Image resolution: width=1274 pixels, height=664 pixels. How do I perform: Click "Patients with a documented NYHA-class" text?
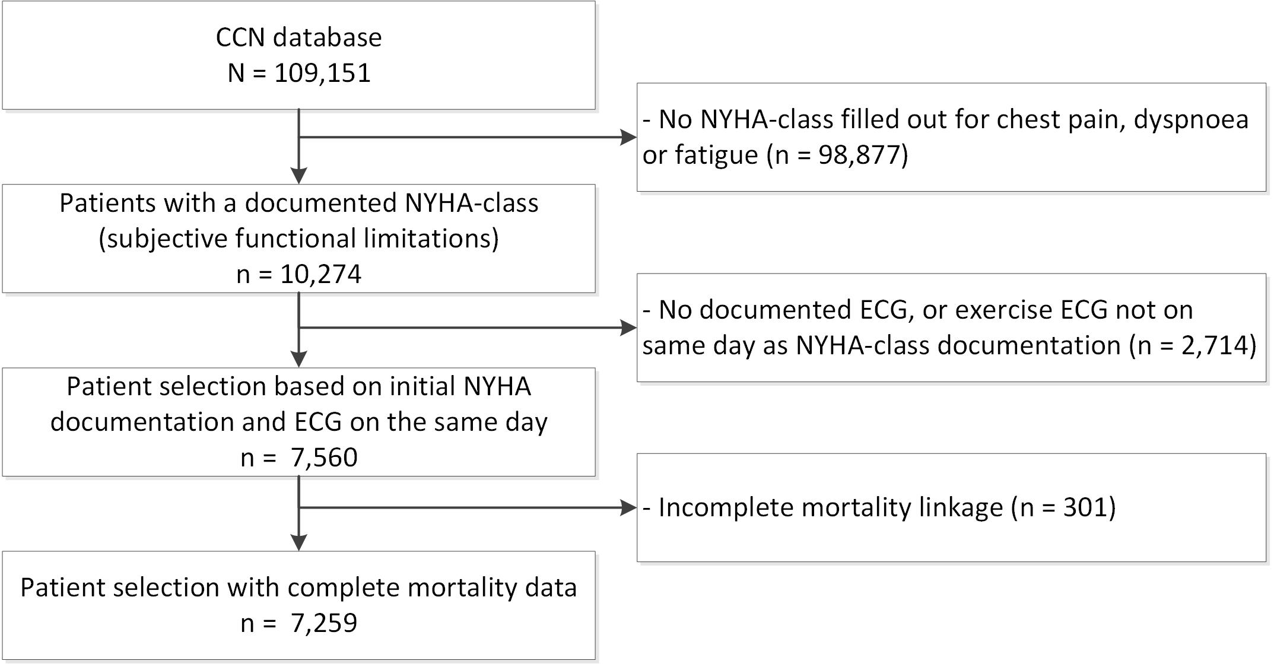(298, 203)
